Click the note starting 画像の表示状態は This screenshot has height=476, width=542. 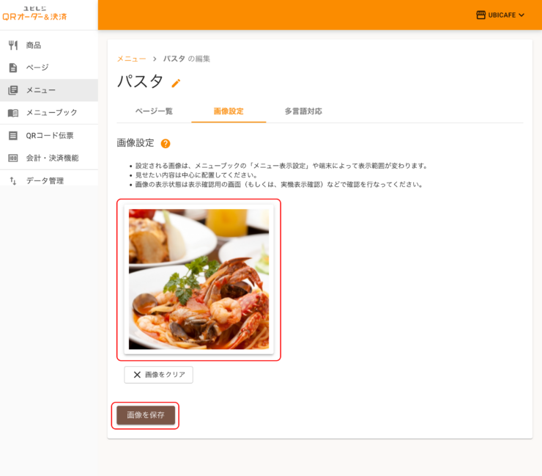pyautogui.click(x=279, y=185)
